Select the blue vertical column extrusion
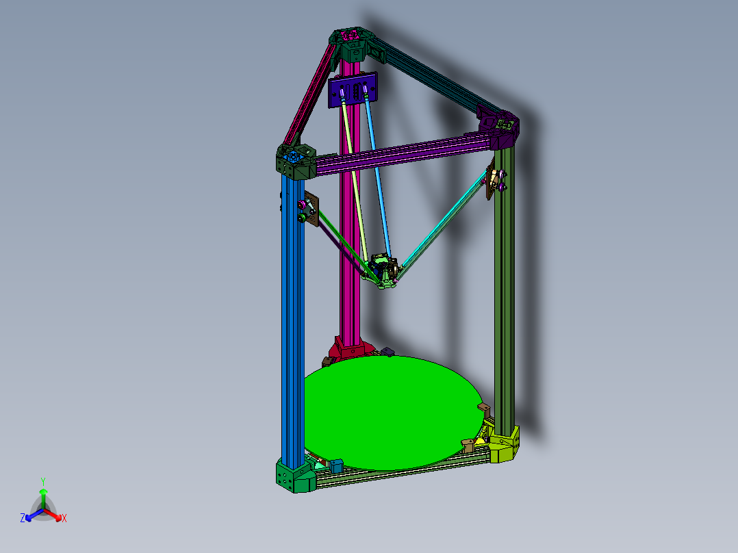 click(293, 322)
